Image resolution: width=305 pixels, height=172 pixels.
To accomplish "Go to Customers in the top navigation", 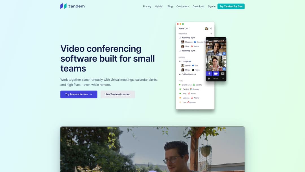I will (182, 7).
